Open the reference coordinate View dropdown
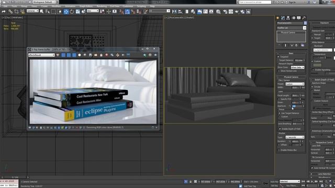 pos(93,11)
